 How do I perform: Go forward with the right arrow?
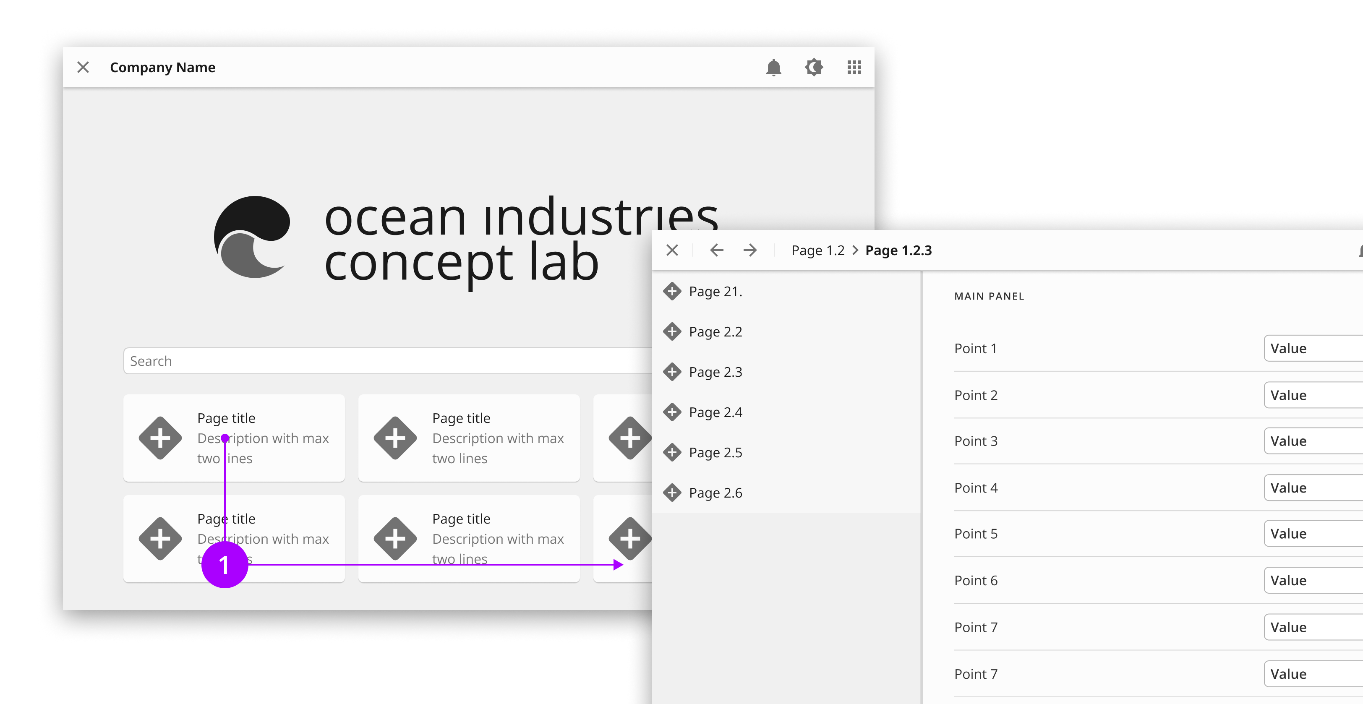point(750,250)
